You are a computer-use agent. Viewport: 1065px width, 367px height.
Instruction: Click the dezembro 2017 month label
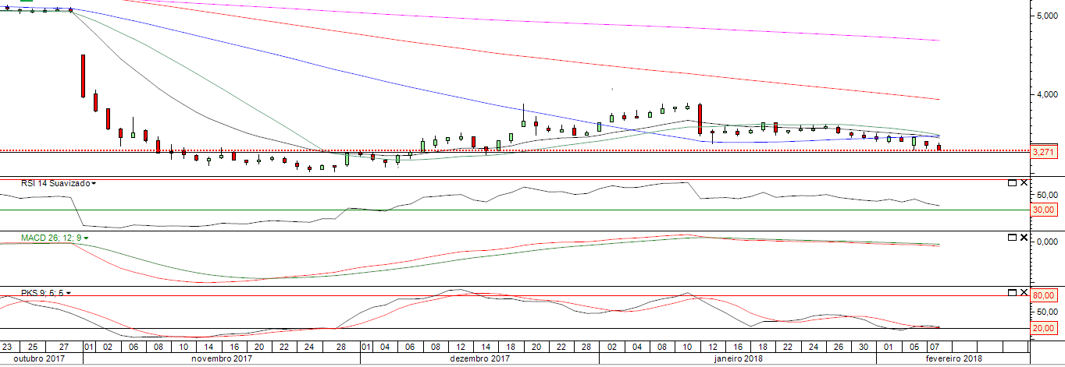tap(479, 358)
